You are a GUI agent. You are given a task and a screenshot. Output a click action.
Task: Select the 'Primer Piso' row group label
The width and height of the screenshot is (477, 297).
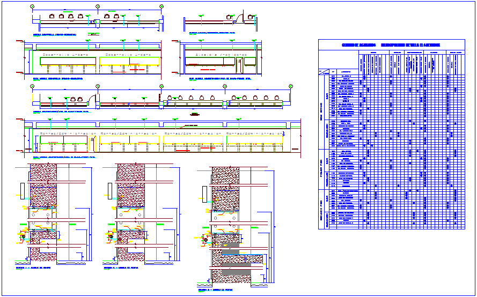[320, 167]
